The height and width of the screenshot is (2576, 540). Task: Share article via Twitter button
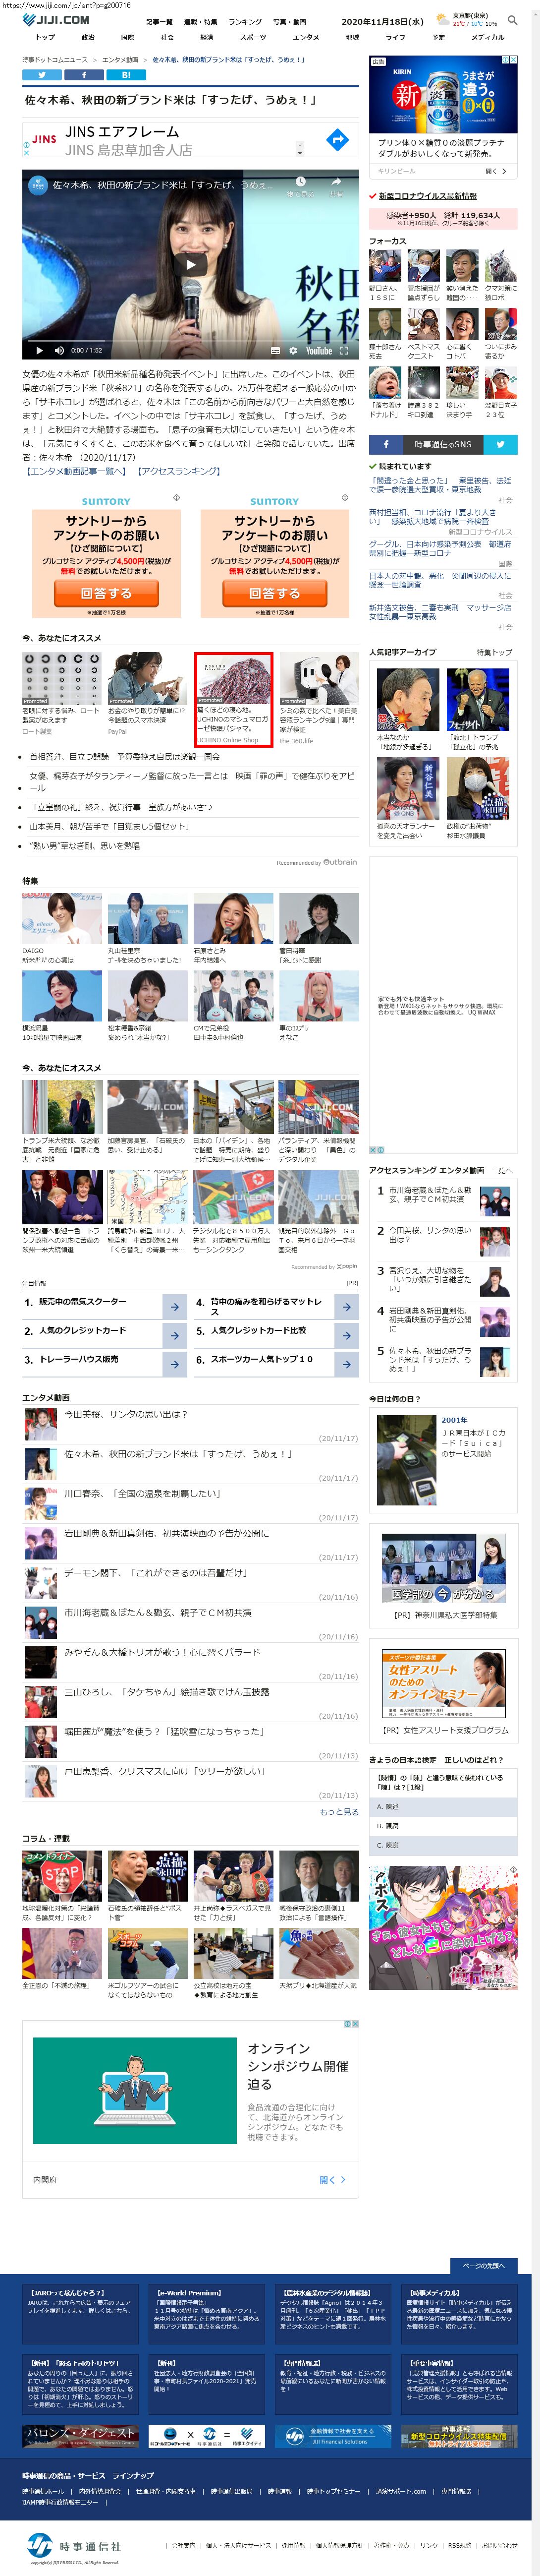[43, 75]
